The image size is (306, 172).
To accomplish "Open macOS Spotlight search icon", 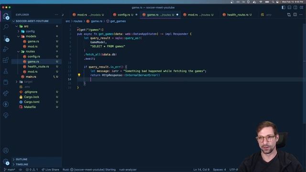I will [x=273, y=2].
